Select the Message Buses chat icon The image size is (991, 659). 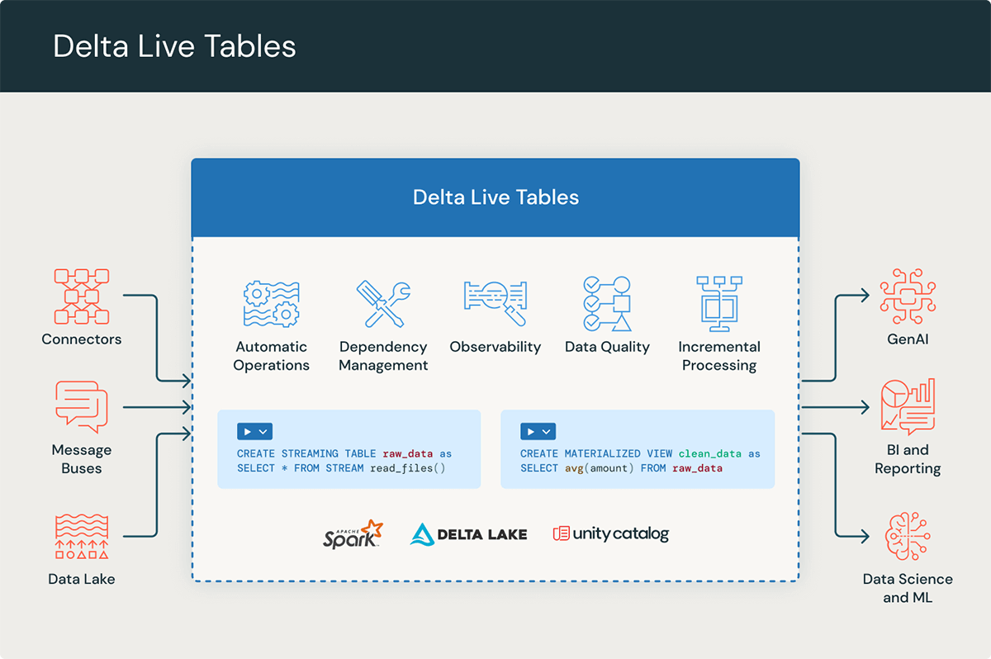pyautogui.click(x=81, y=405)
